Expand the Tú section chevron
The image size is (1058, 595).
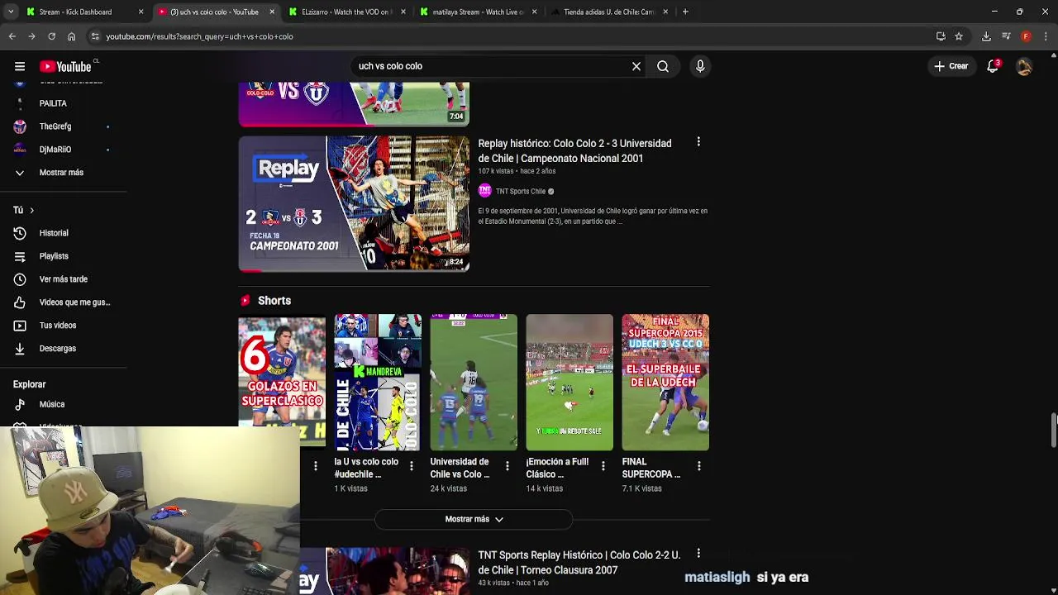(x=31, y=210)
